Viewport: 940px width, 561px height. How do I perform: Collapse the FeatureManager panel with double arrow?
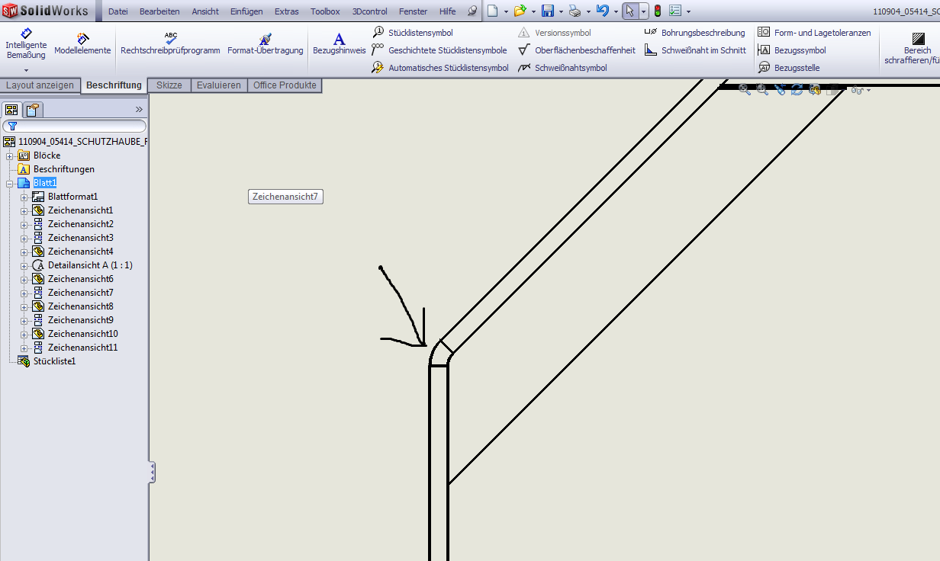pyautogui.click(x=139, y=108)
